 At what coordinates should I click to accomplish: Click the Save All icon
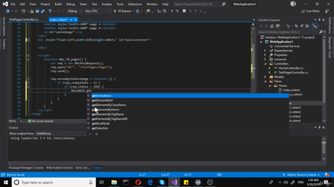(43, 11)
